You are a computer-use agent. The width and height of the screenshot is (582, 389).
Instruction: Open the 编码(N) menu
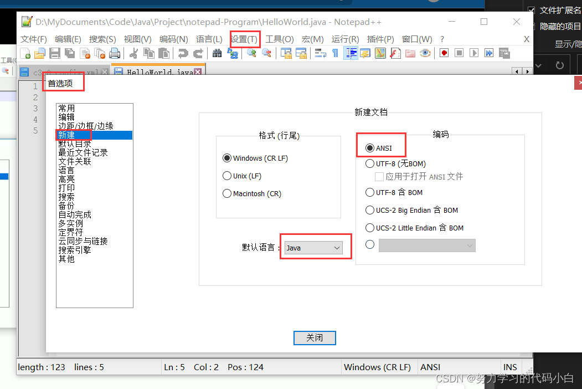click(x=174, y=39)
